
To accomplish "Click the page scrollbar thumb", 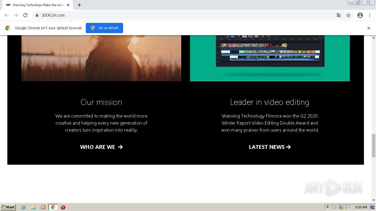I will [374, 146].
